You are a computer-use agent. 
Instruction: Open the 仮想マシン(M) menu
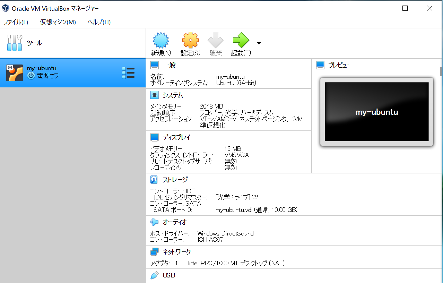click(x=58, y=22)
